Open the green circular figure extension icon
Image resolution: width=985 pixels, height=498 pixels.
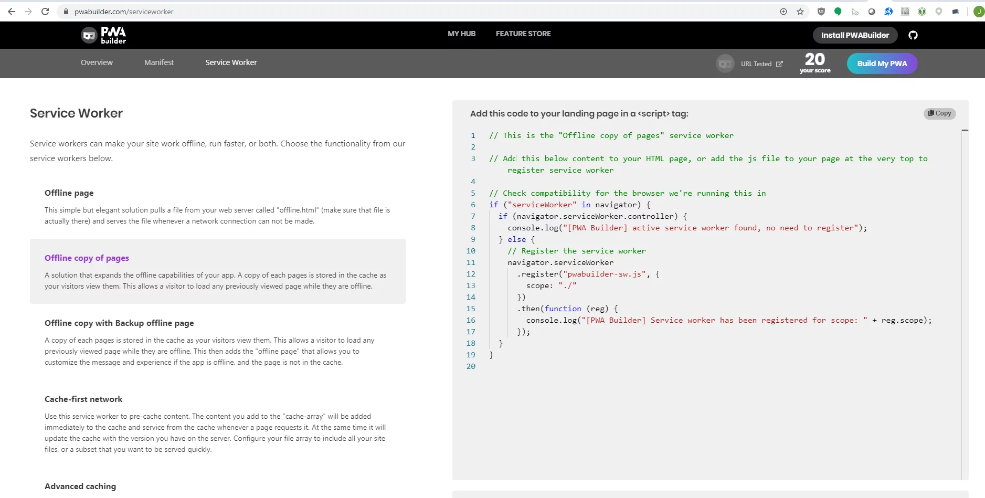[922, 12]
